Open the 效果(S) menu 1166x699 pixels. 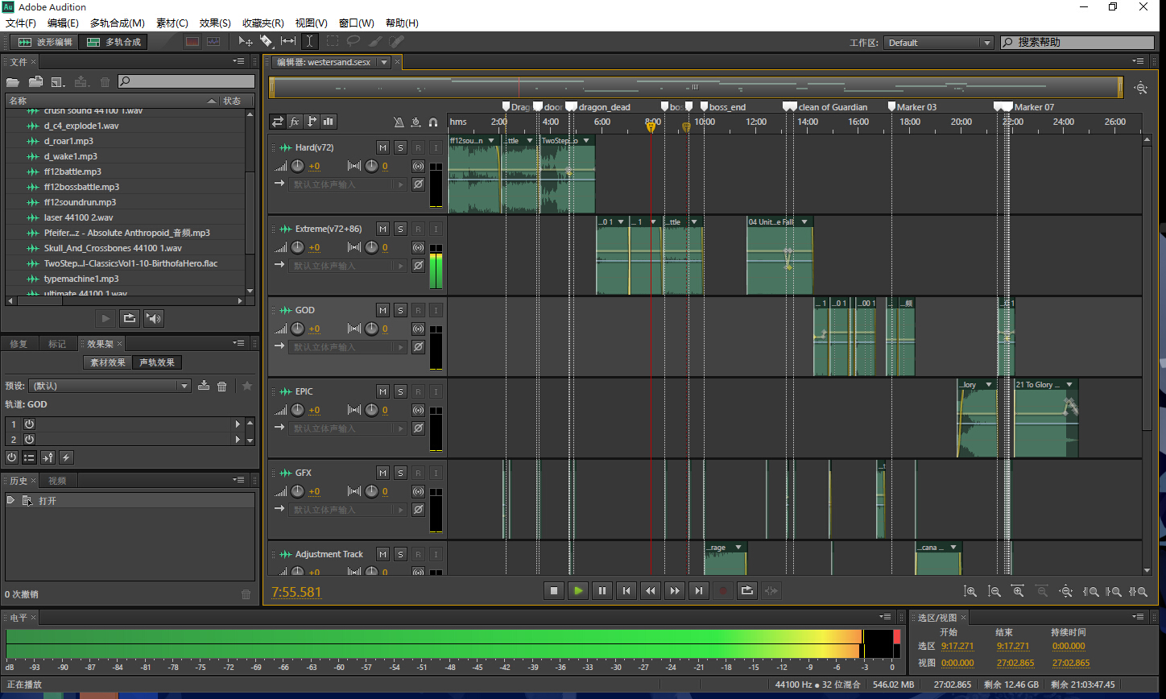tap(215, 23)
